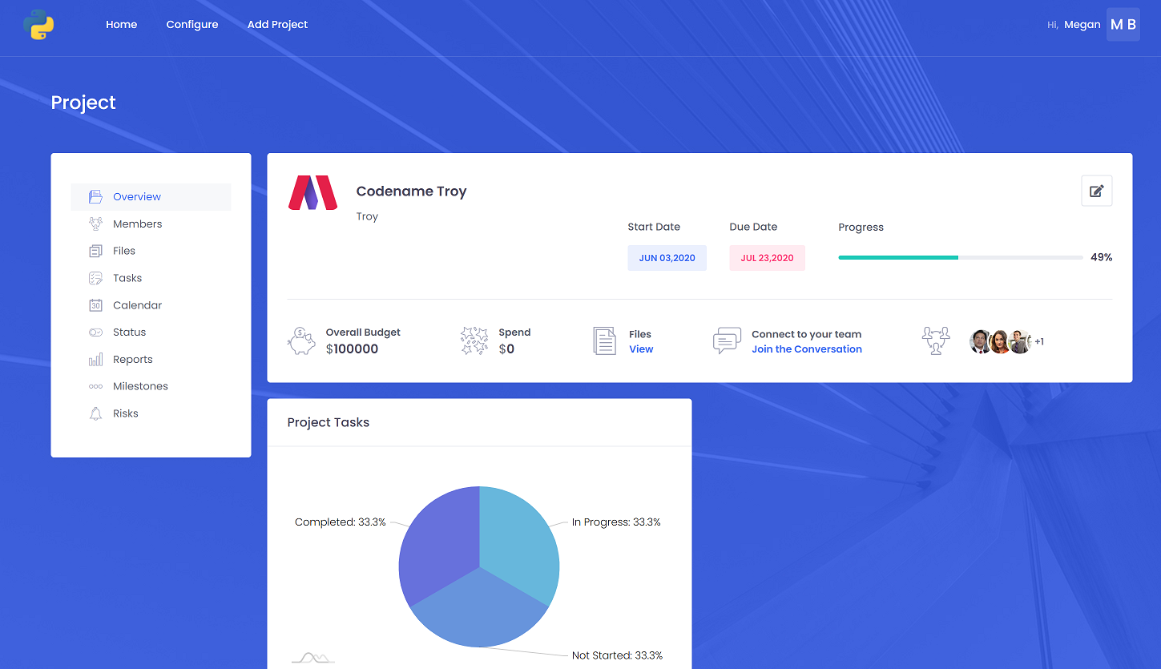Open the Reports section

pyautogui.click(x=151, y=360)
